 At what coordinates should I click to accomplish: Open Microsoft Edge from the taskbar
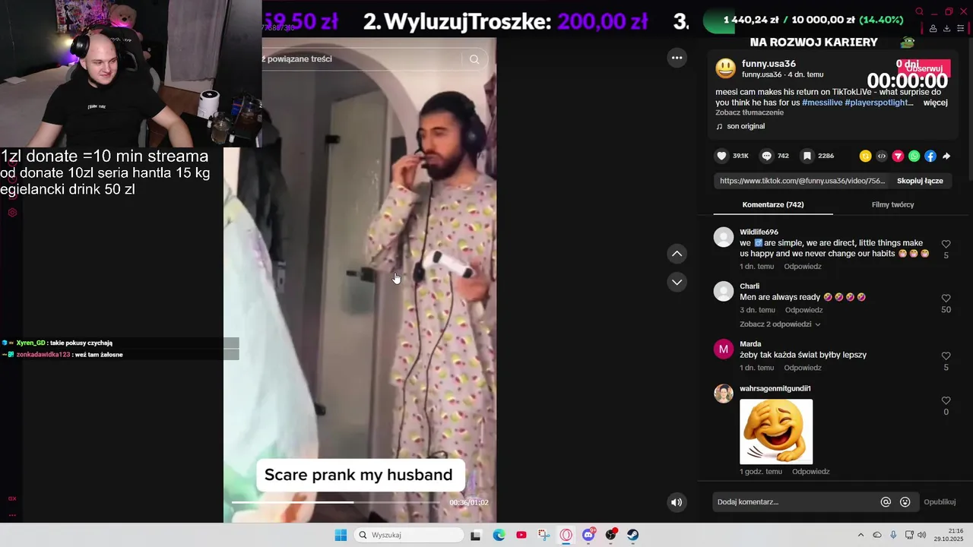pyautogui.click(x=499, y=535)
